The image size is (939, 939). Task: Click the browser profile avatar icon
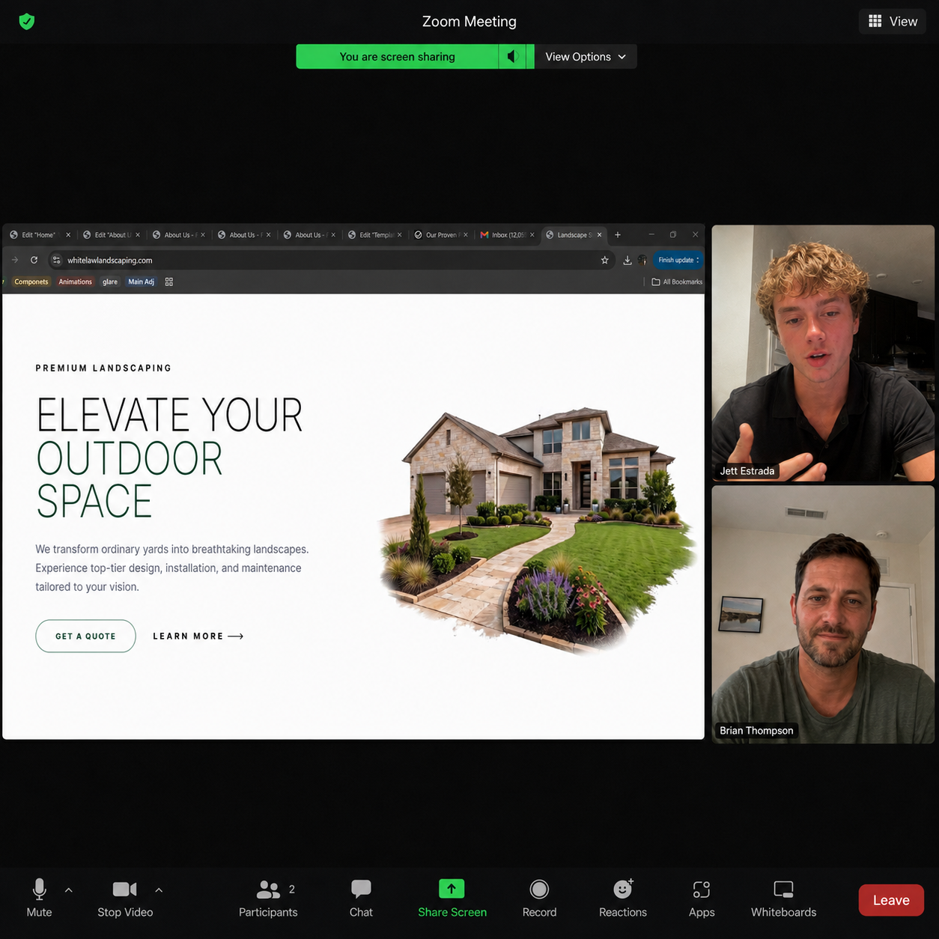[x=642, y=260]
